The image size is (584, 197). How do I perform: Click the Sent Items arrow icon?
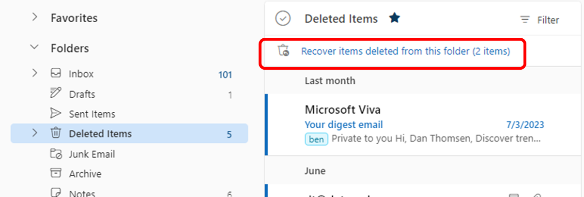point(56,114)
